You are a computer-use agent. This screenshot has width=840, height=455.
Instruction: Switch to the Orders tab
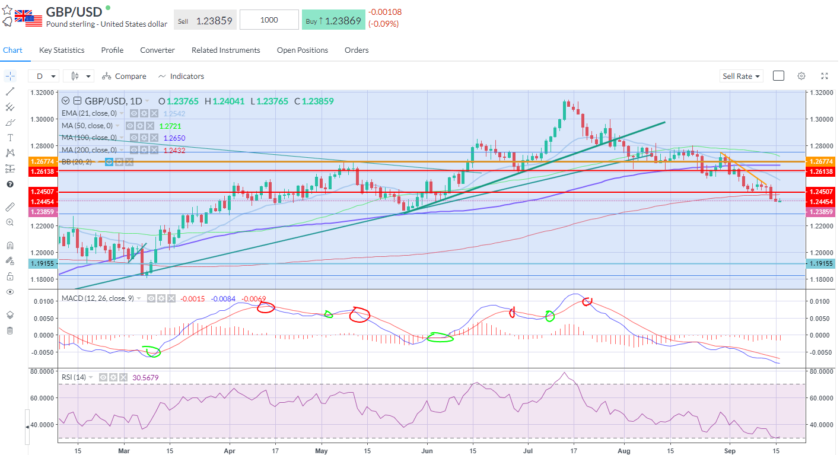pos(357,50)
